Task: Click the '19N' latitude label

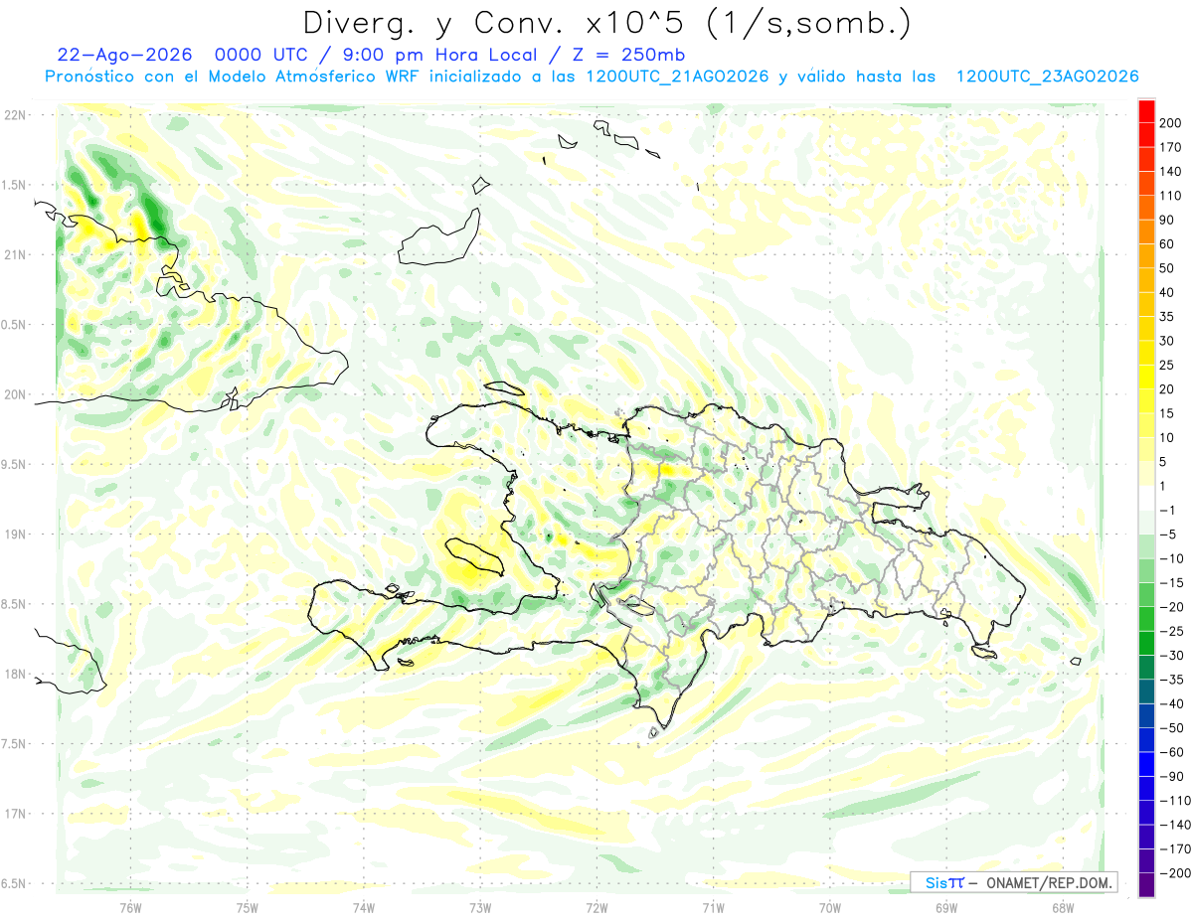Action: click(13, 535)
